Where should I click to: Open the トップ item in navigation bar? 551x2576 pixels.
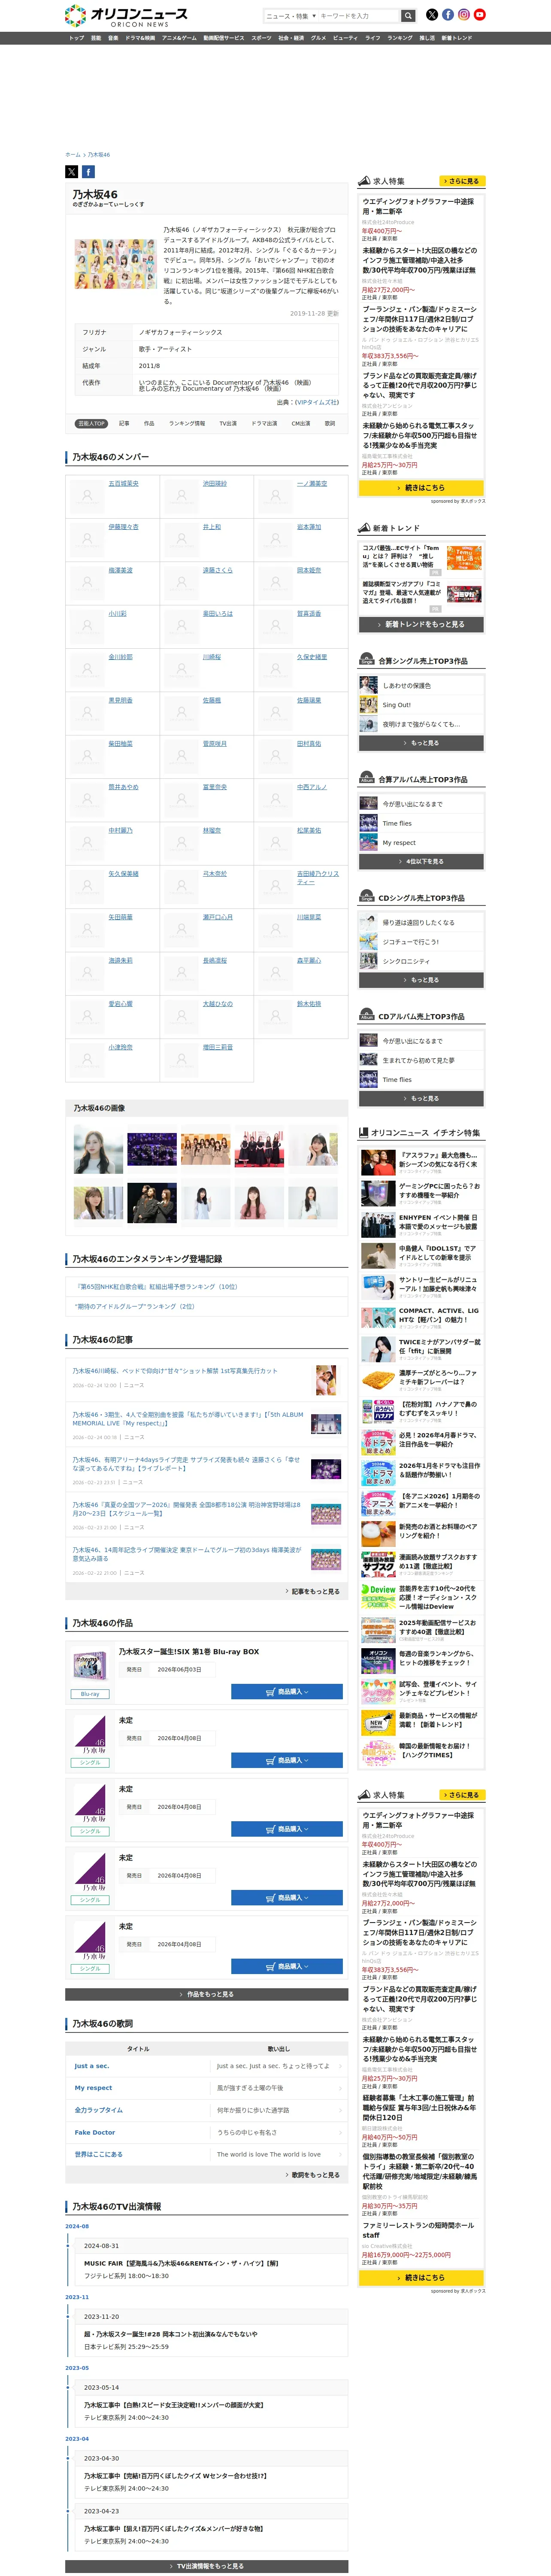(x=76, y=38)
